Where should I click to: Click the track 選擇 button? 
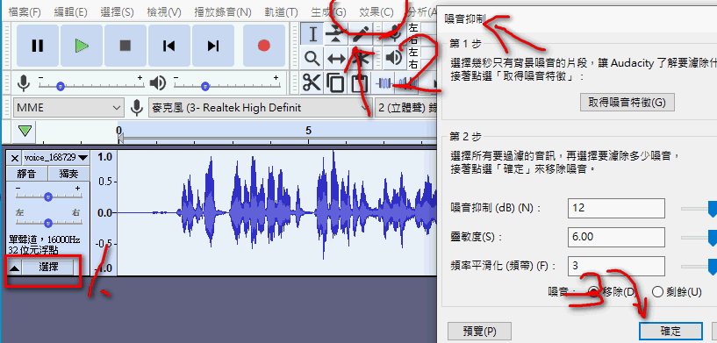(48, 268)
